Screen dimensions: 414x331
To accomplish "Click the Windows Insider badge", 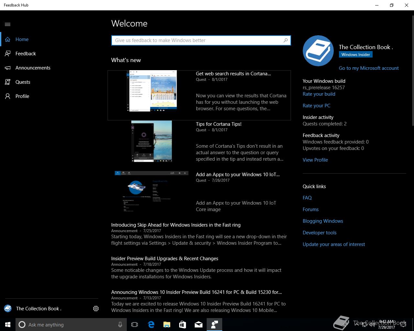I will [356, 55].
